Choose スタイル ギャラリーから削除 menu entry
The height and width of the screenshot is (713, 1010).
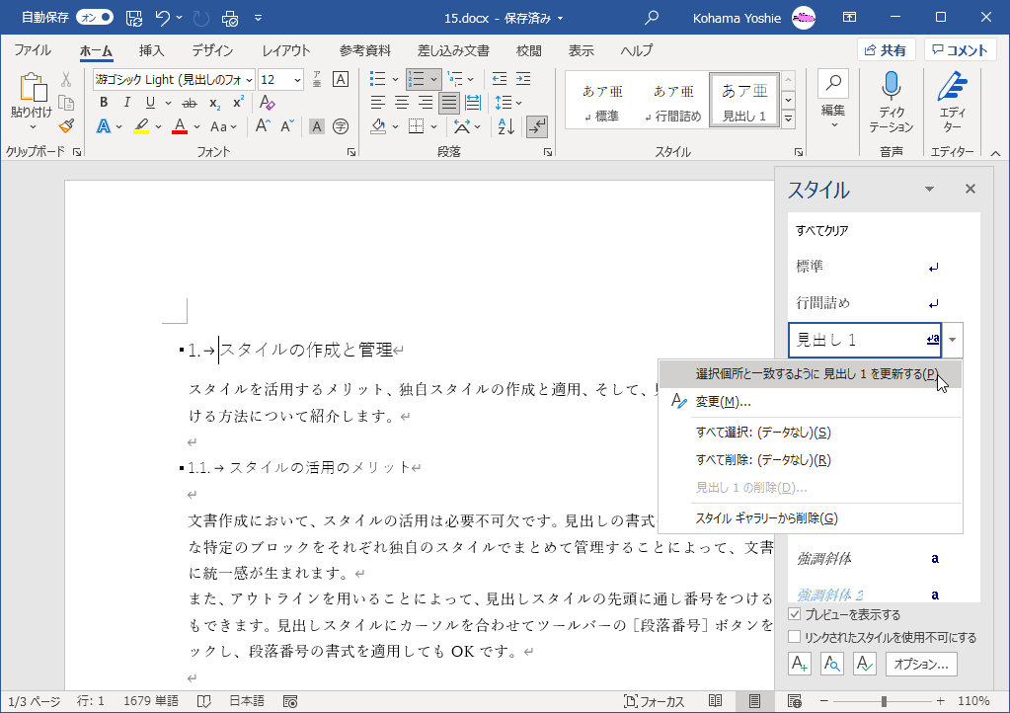811,517
